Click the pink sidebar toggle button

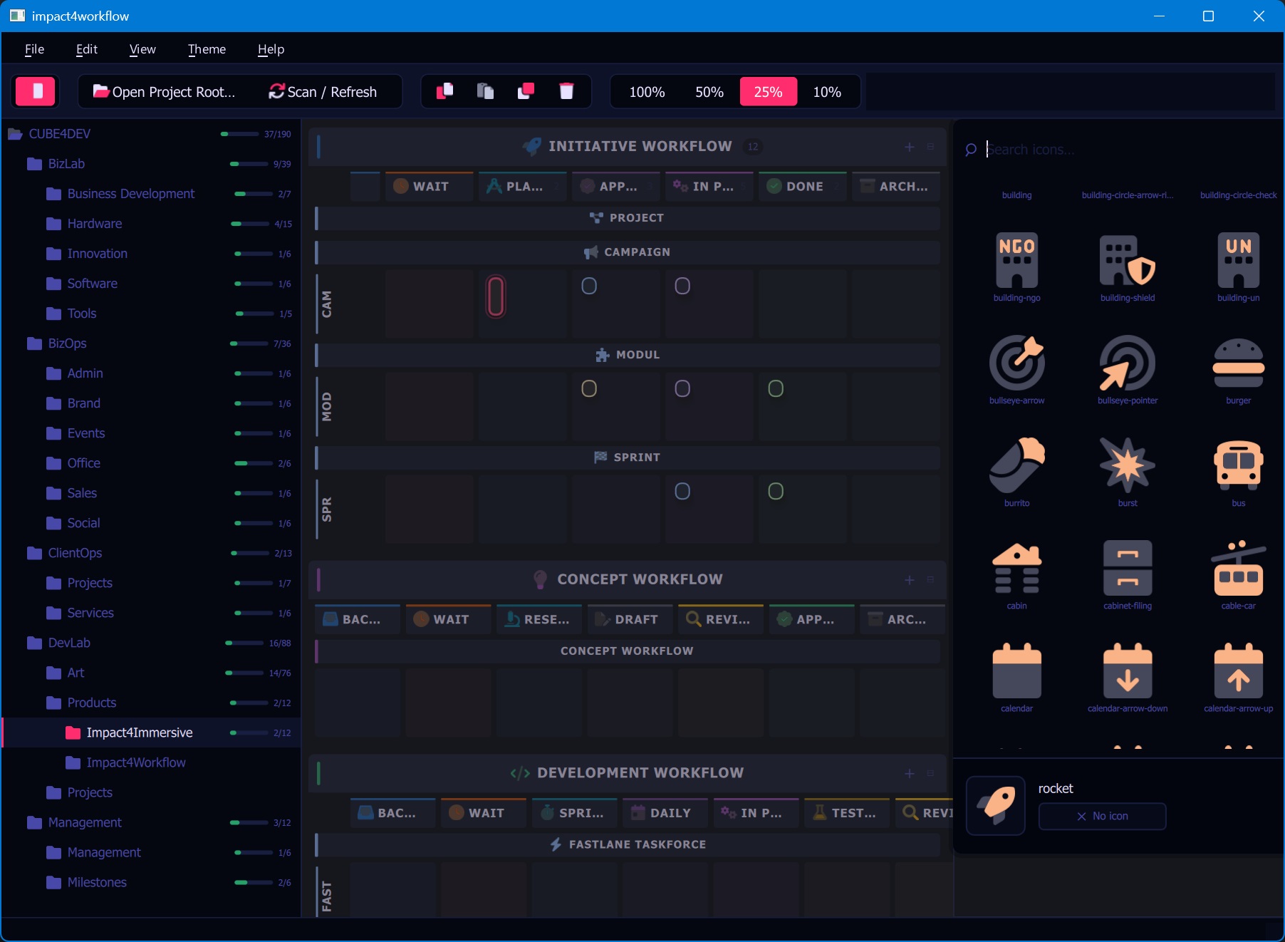click(x=36, y=91)
